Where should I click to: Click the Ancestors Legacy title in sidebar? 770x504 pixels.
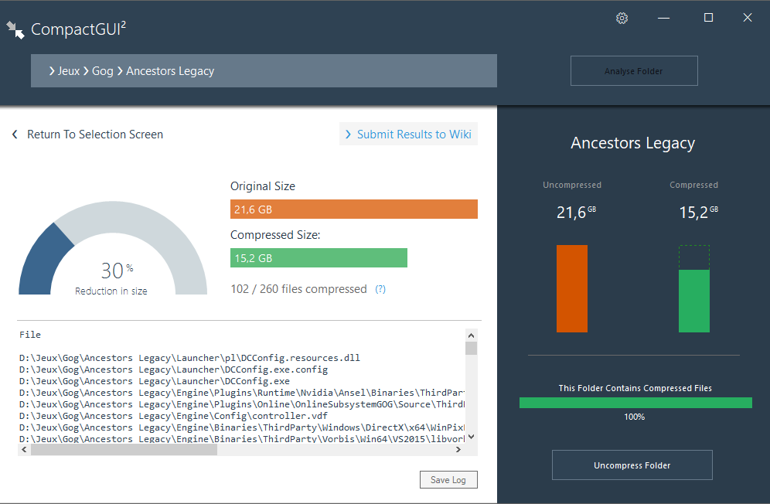click(632, 143)
